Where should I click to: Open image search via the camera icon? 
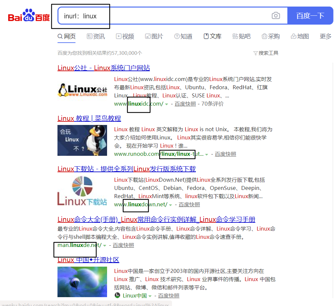(x=276, y=15)
